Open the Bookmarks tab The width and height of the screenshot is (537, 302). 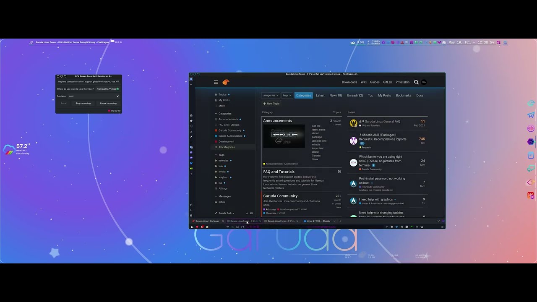click(x=404, y=95)
